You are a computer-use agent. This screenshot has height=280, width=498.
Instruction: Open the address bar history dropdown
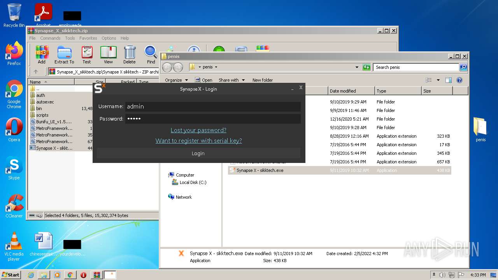click(x=357, y=67)
